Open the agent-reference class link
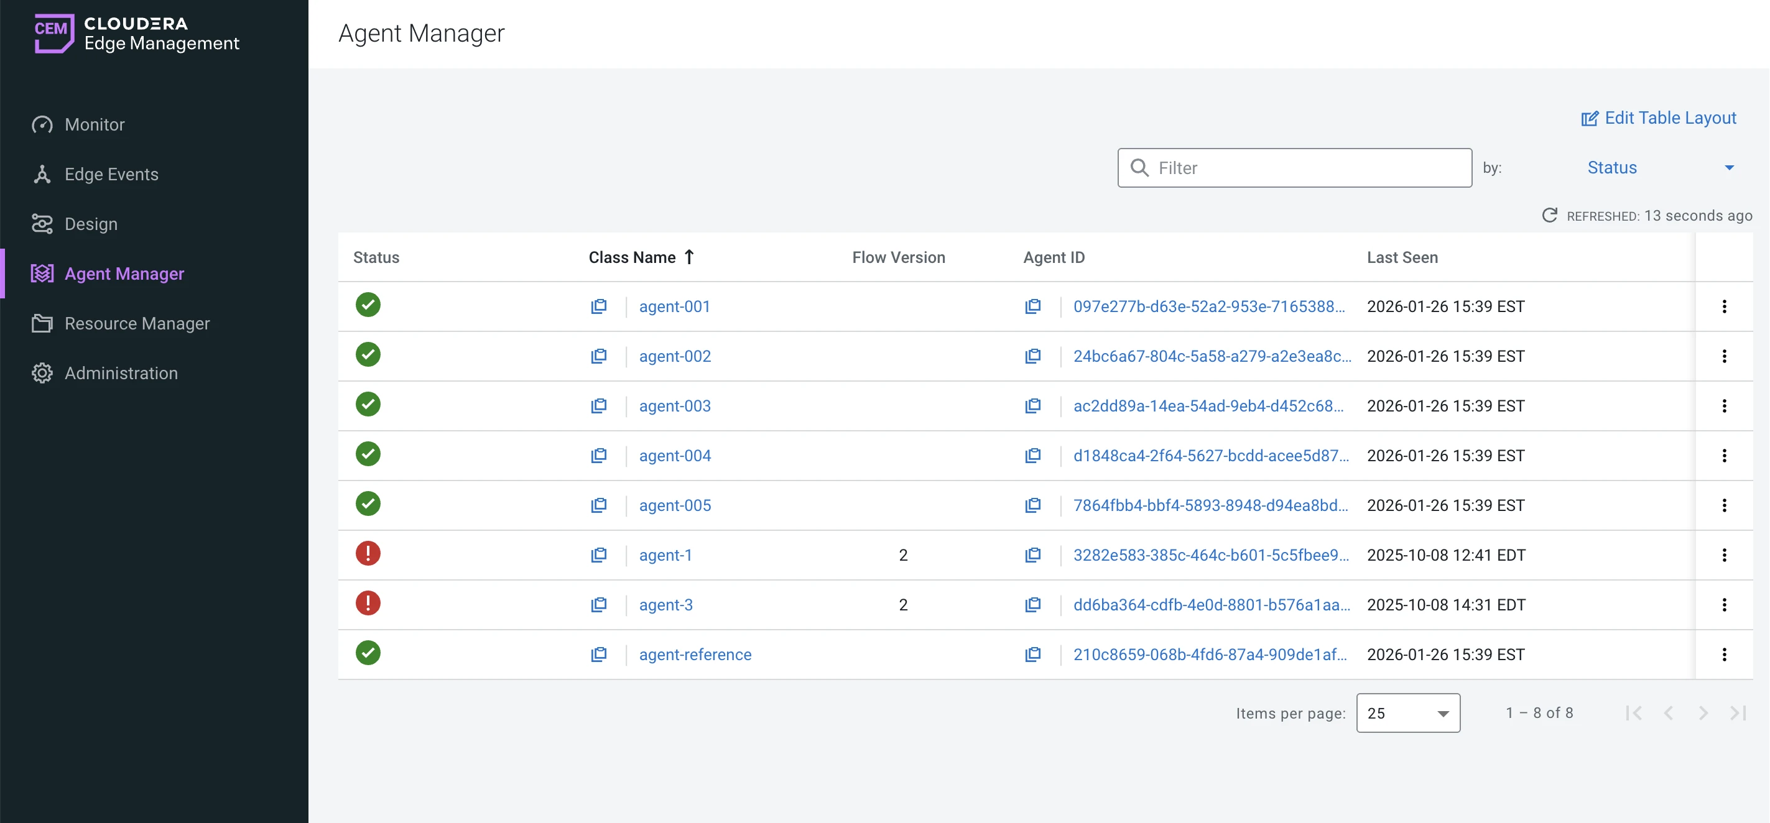1770x823 pixels. click(695, 655)
